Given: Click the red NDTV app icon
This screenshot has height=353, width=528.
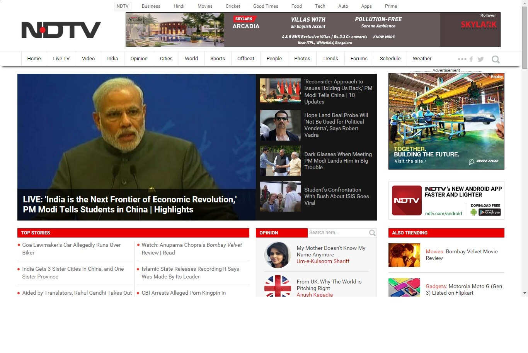Looking at the screenshot, I should [407, 200].
